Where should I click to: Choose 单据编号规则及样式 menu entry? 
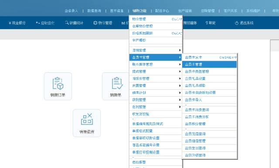pos(156,124)
